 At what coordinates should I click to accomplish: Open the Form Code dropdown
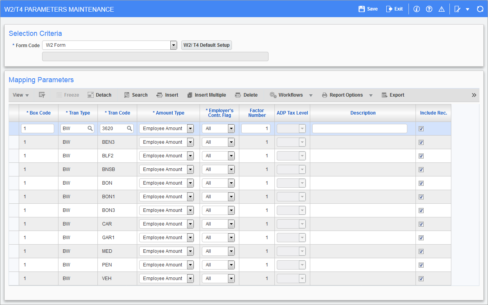(174, 45)
